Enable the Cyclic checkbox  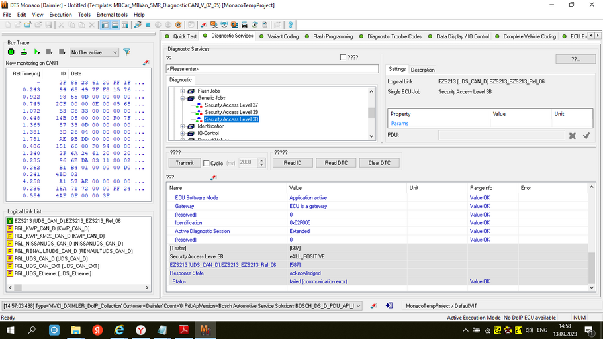[x=206, y=163]
